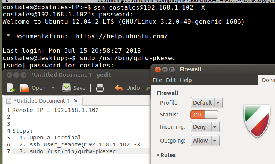275x164 pixels.
Task: Click the Gufw shield logo
Action: pos(257,121)
